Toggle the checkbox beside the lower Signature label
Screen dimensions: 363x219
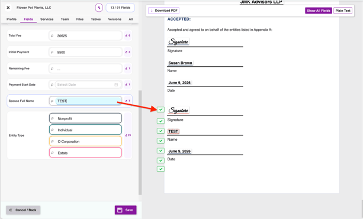point(160,121)
